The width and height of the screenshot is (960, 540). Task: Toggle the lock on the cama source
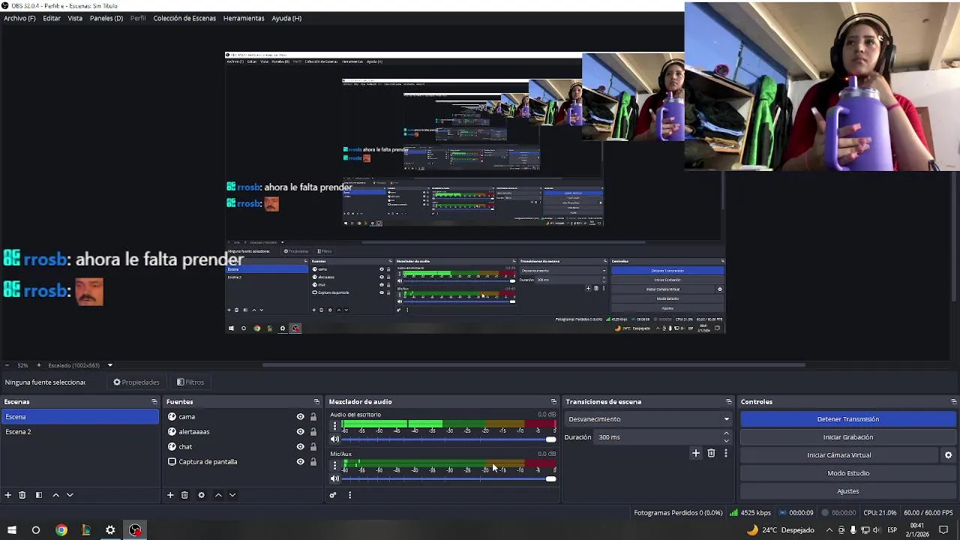click(x=313, y=417)
